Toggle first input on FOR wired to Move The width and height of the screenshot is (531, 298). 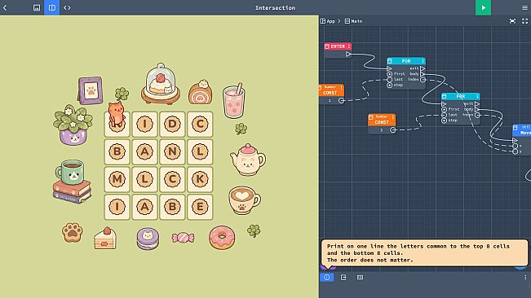pos(444,109)
